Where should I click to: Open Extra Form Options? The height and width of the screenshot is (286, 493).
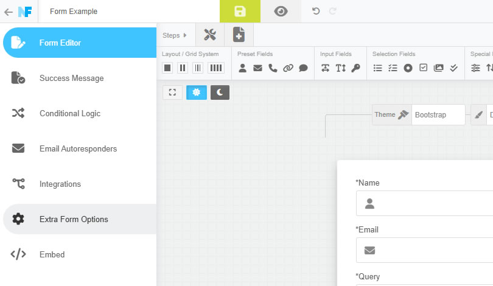click(80, 219)
